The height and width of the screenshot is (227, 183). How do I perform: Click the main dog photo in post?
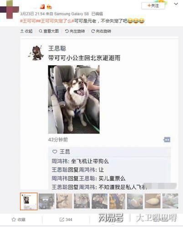74,99
